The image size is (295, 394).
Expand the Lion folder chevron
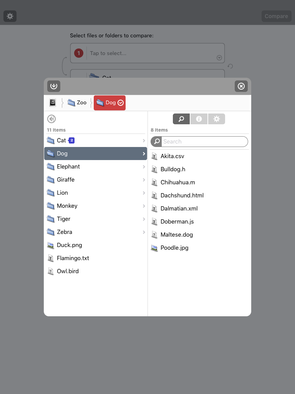[144, 193]
